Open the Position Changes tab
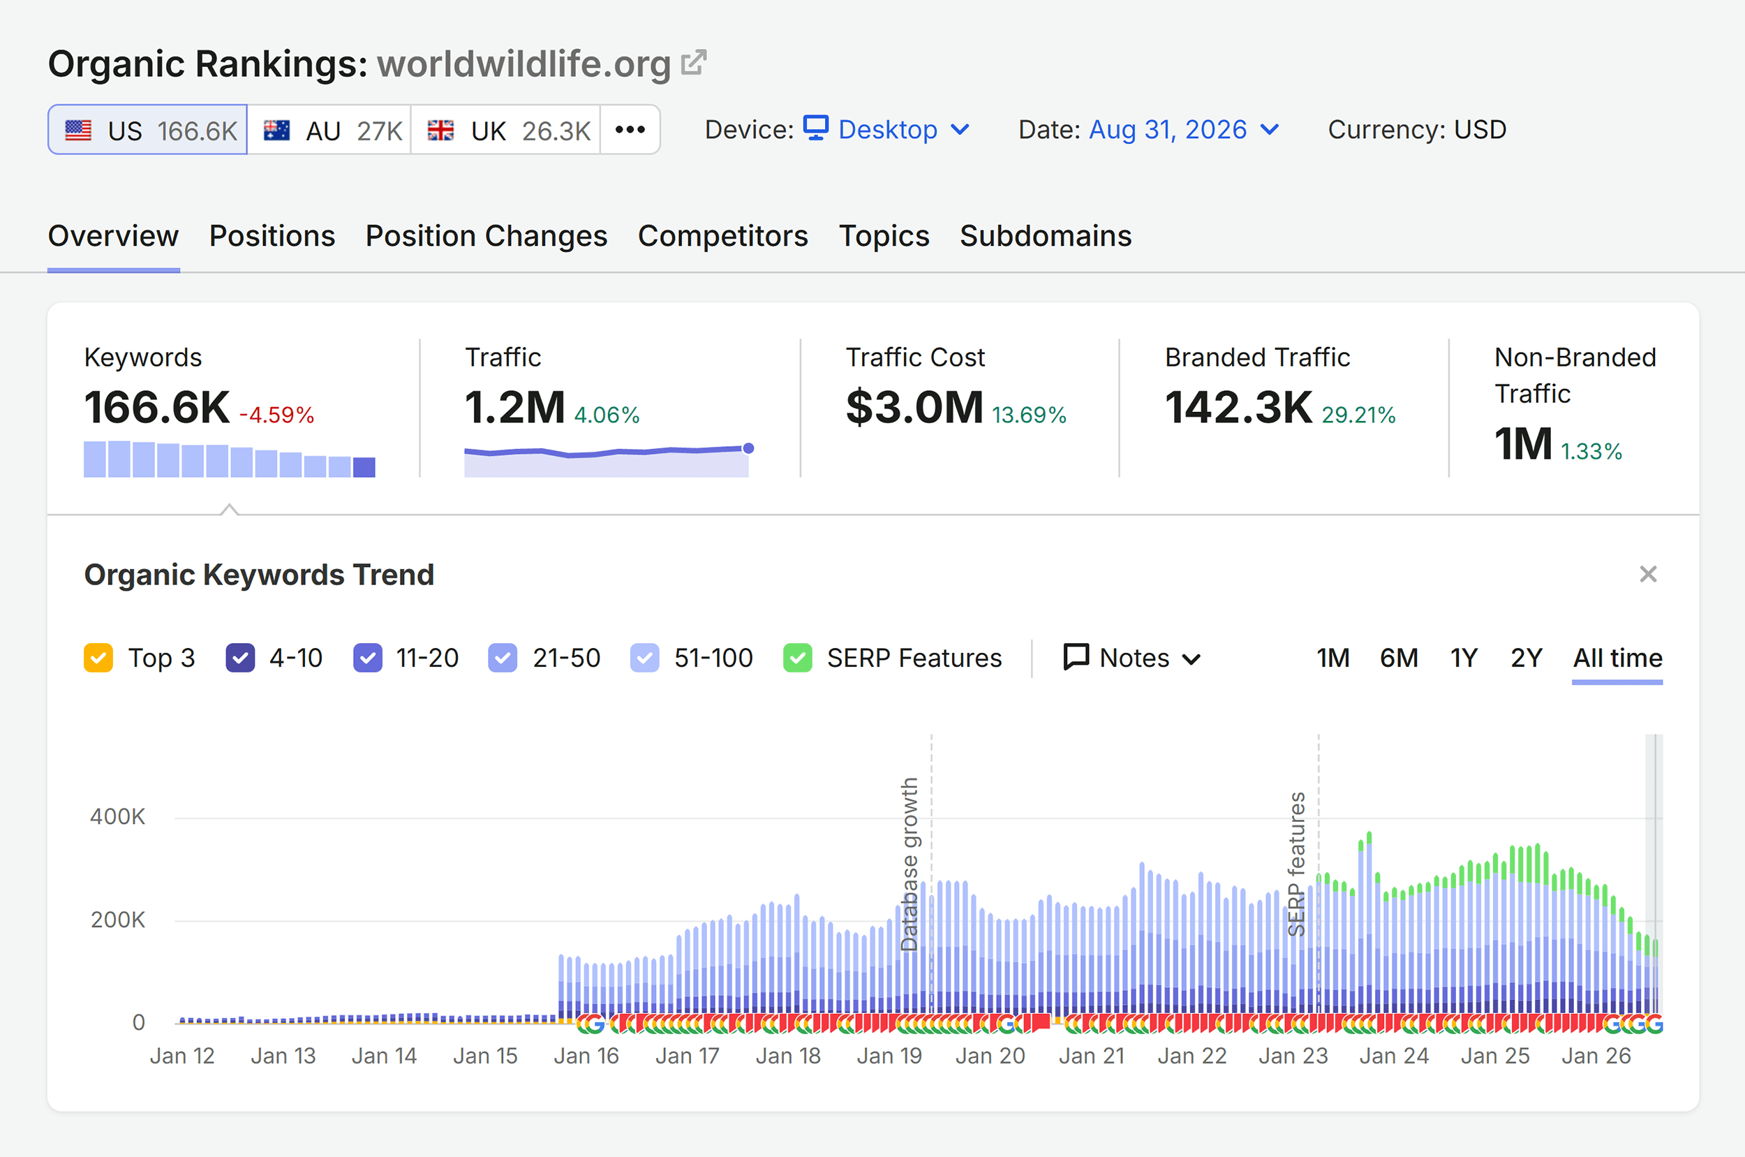1745x1157 pixels. tap(486, 236)
